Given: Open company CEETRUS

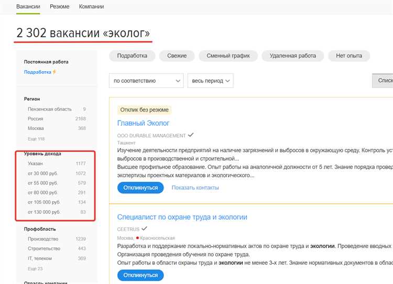Looking at the screenshot, I should 128,229.
